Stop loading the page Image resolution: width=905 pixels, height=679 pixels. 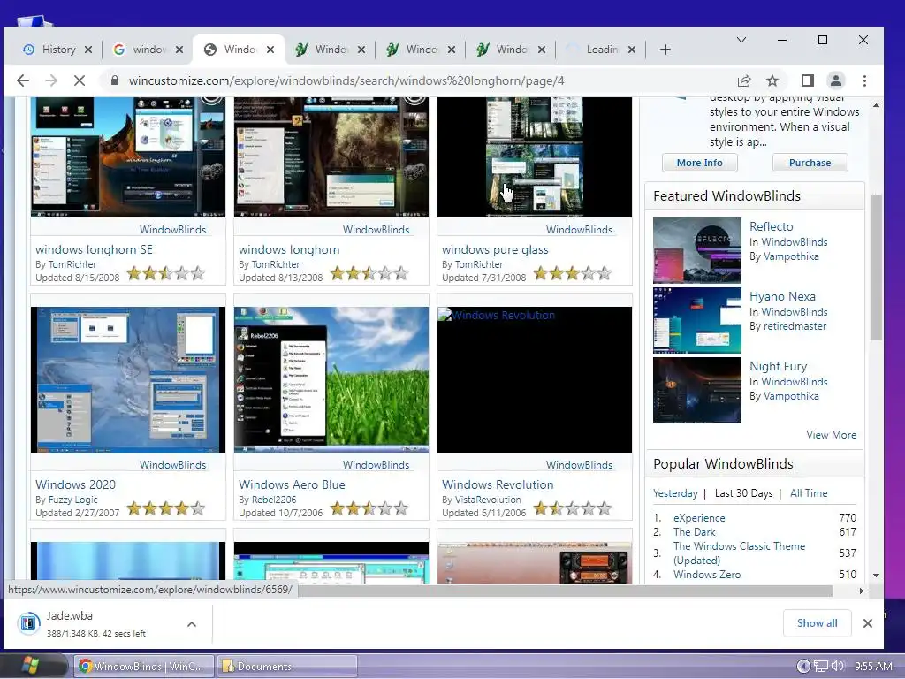click(80, 80)
